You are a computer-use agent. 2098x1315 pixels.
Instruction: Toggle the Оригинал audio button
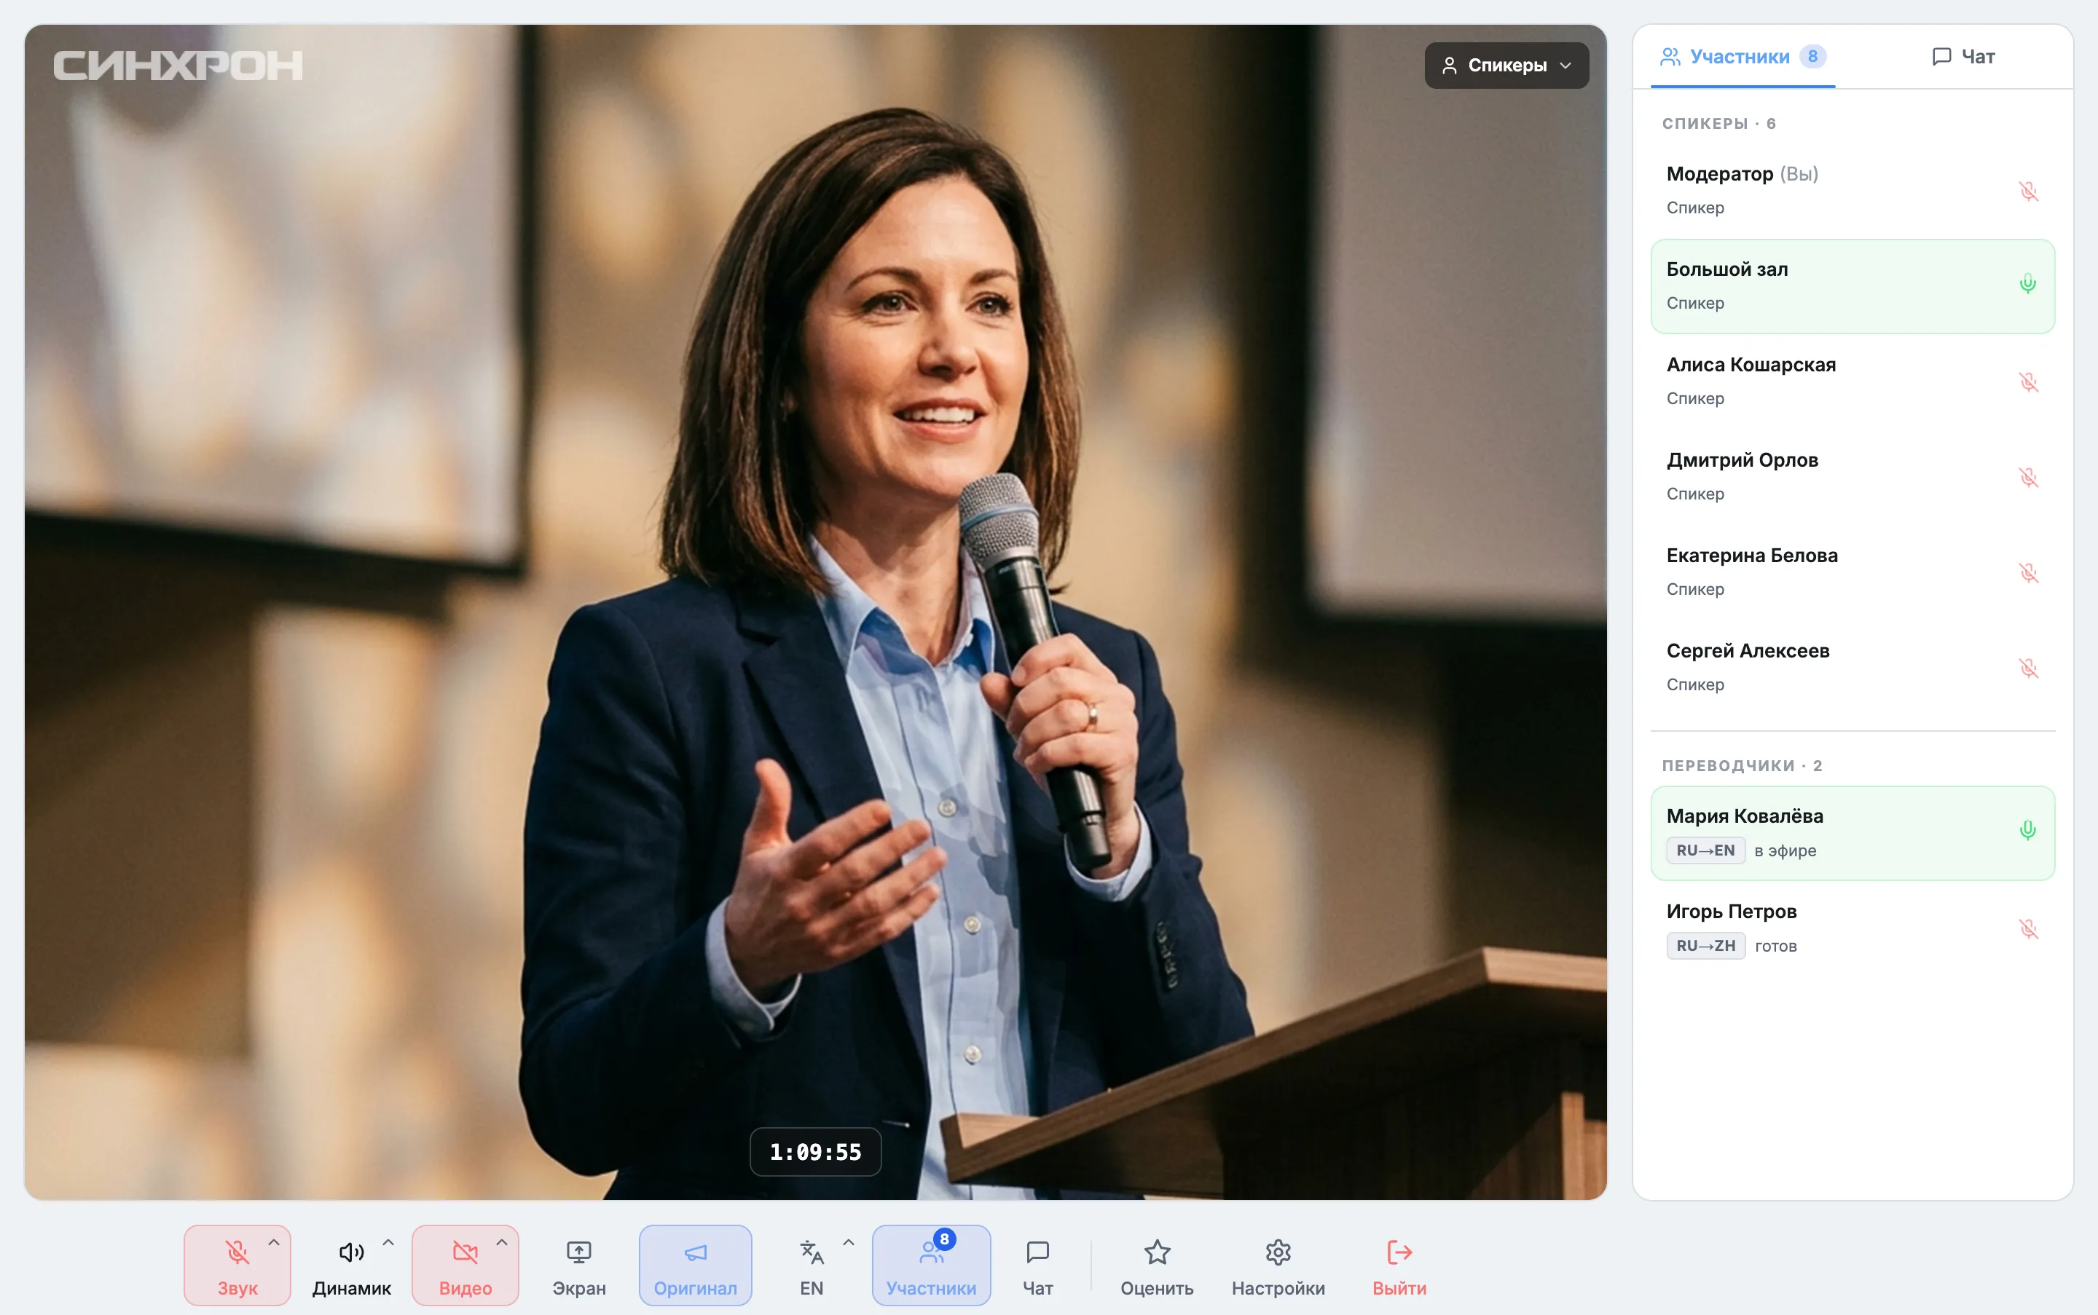(695, 1265)
